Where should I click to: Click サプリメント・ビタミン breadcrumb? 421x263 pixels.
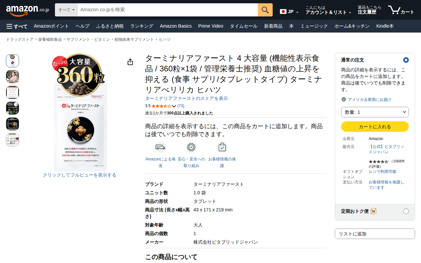coord(88,39)
